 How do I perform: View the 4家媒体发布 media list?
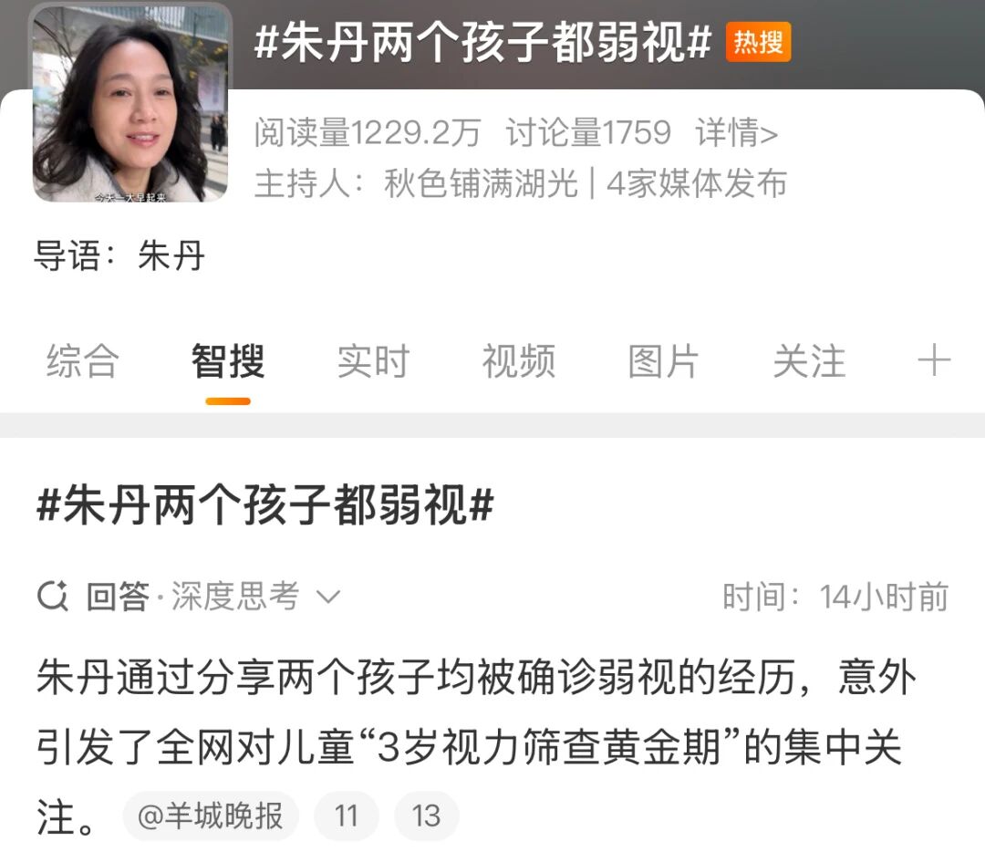click(x=697, y=183)
